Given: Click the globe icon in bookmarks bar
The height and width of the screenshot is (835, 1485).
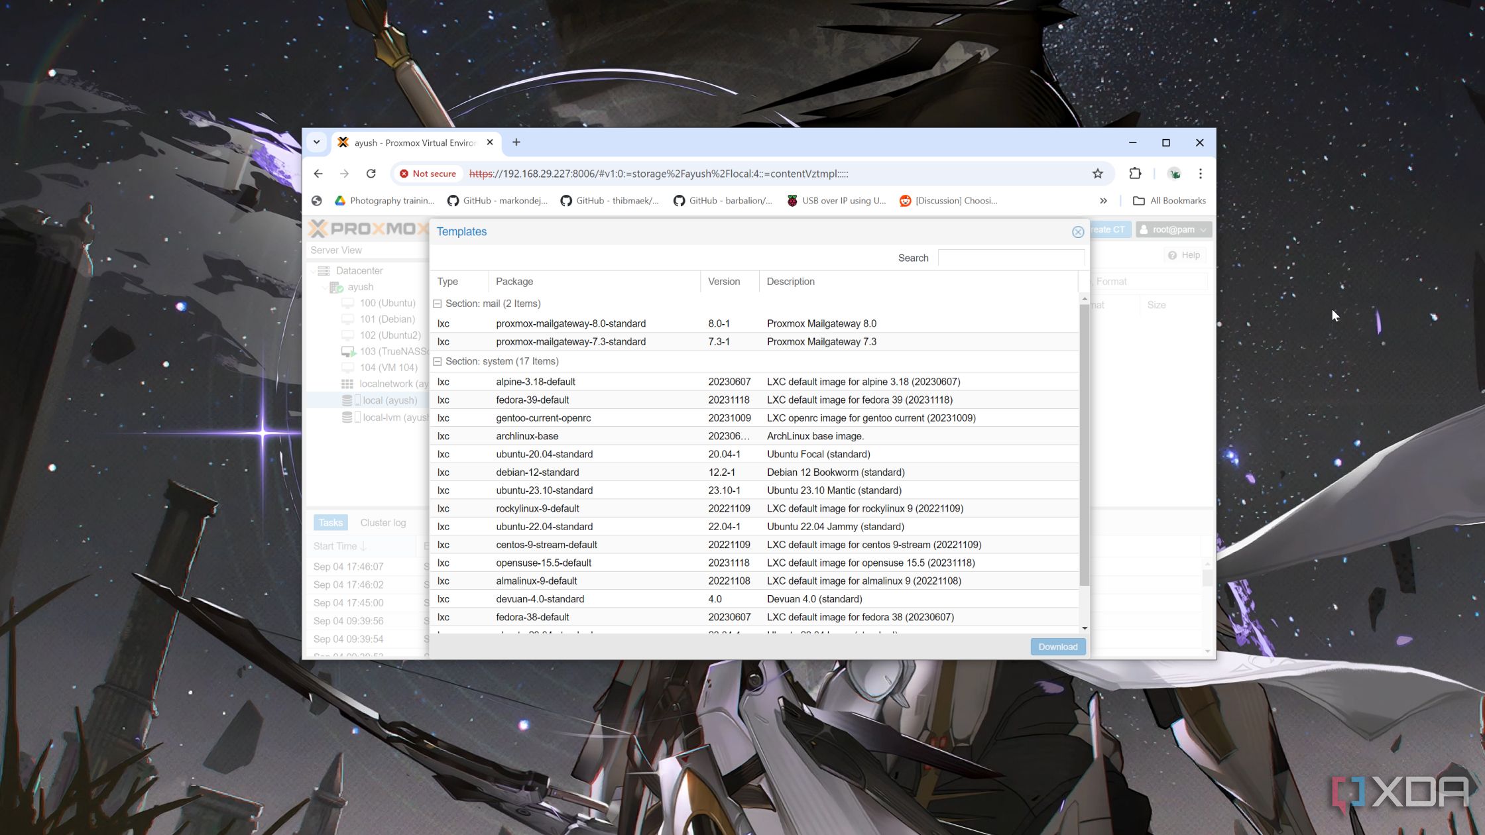Looking at the screenshot, I should [x=317, y=201].
